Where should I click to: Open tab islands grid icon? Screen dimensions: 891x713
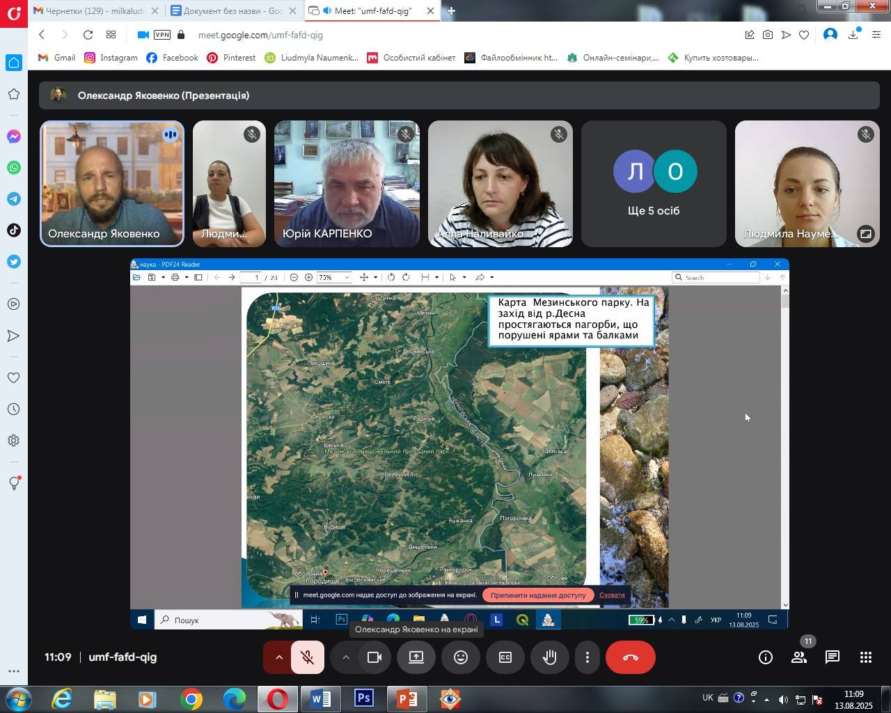pyautogui.click(x=111, y=35)
